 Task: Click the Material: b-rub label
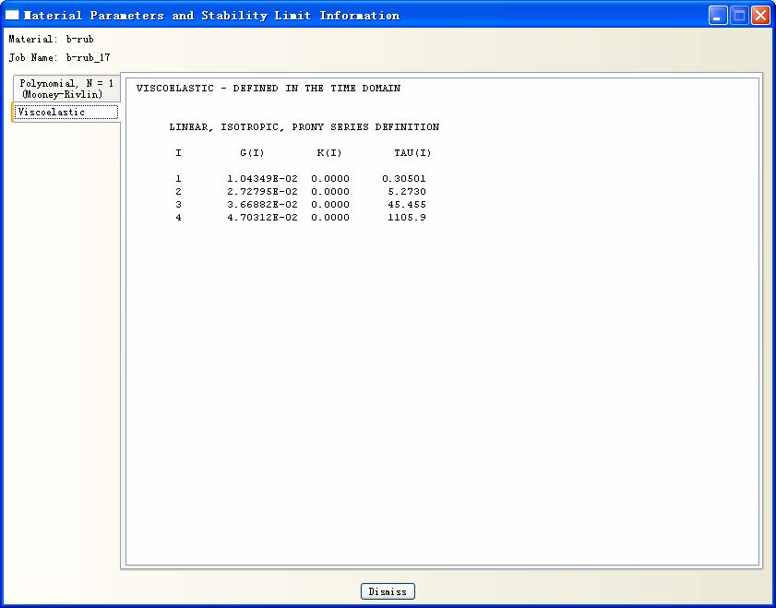tap(51, 40)
